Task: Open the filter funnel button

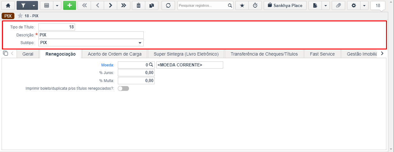Action: pos(23,5)
